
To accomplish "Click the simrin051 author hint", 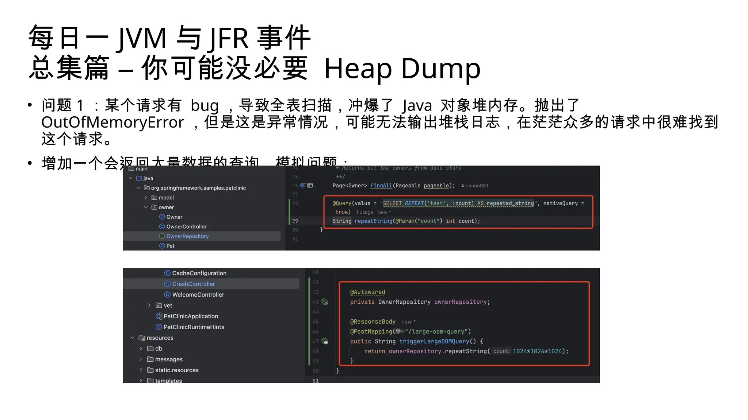I will 474,186.
